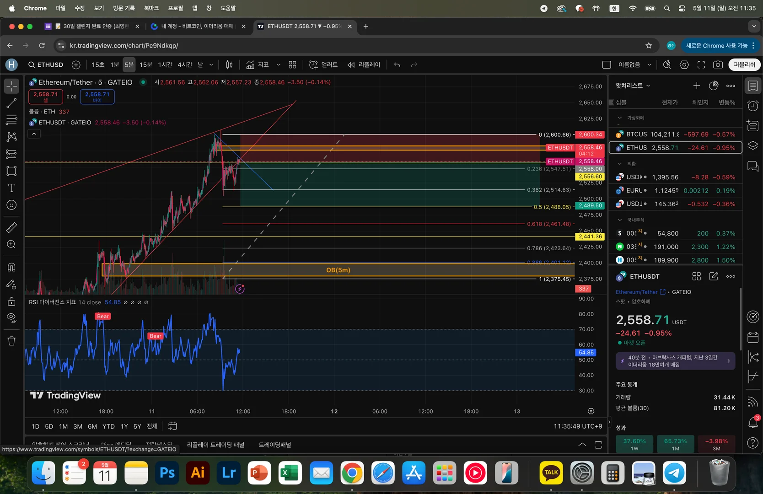Collapse the 가상화폐 watchlist section
This screenshot has height=494, width=763.
(x=620, y=118)
